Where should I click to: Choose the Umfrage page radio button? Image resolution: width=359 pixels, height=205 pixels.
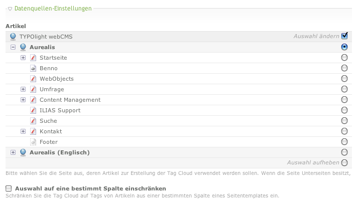tap(344, 89)
